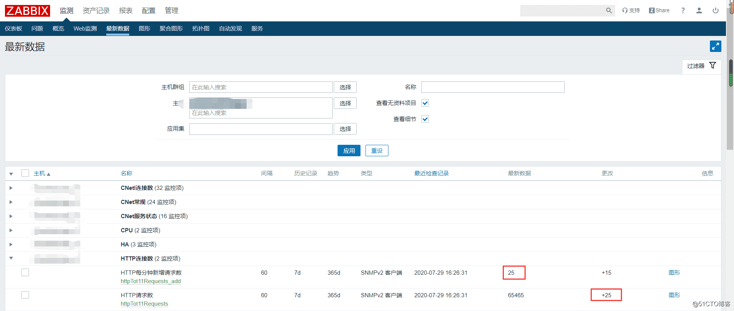Screen dimensions: 734x311
Task: Open httpTot11Requests item link
Action: click(145, 304)
